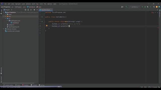Click the Build project hammer icon
161x90 pixels.
point(127,7)
